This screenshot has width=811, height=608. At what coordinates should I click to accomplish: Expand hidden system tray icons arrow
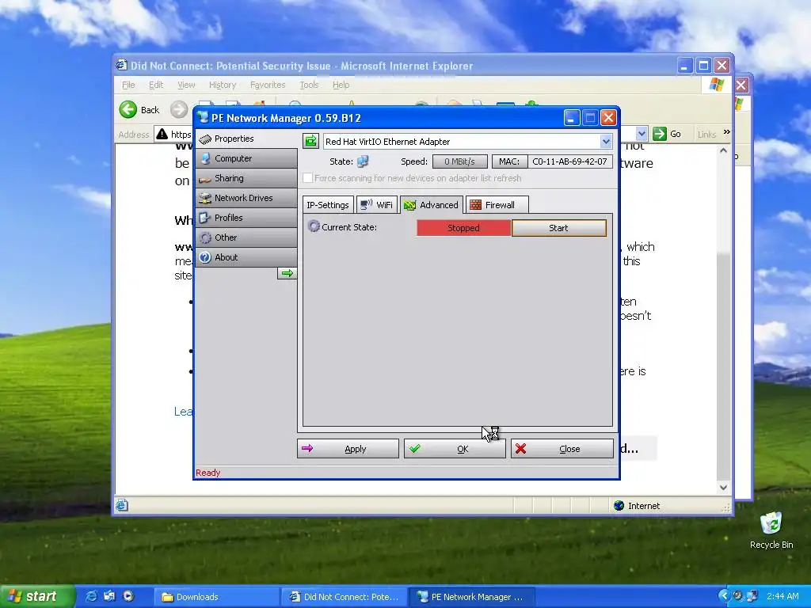coord(724,596)
